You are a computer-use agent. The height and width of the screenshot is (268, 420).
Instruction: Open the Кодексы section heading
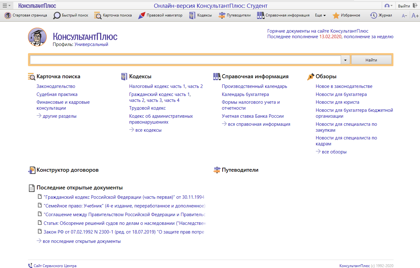(140, 77)
